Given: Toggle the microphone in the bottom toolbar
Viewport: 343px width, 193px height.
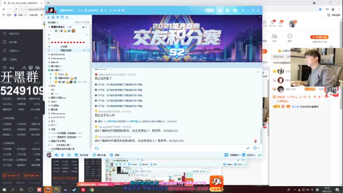Looking at the screenshot, I should click(x=63, y=155).
